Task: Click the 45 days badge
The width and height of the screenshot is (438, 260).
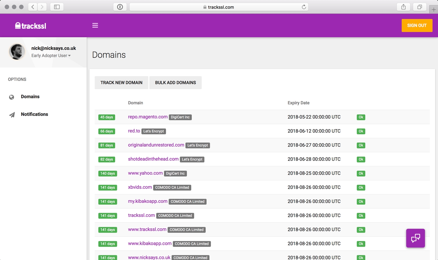Action: tap(107, 117)
